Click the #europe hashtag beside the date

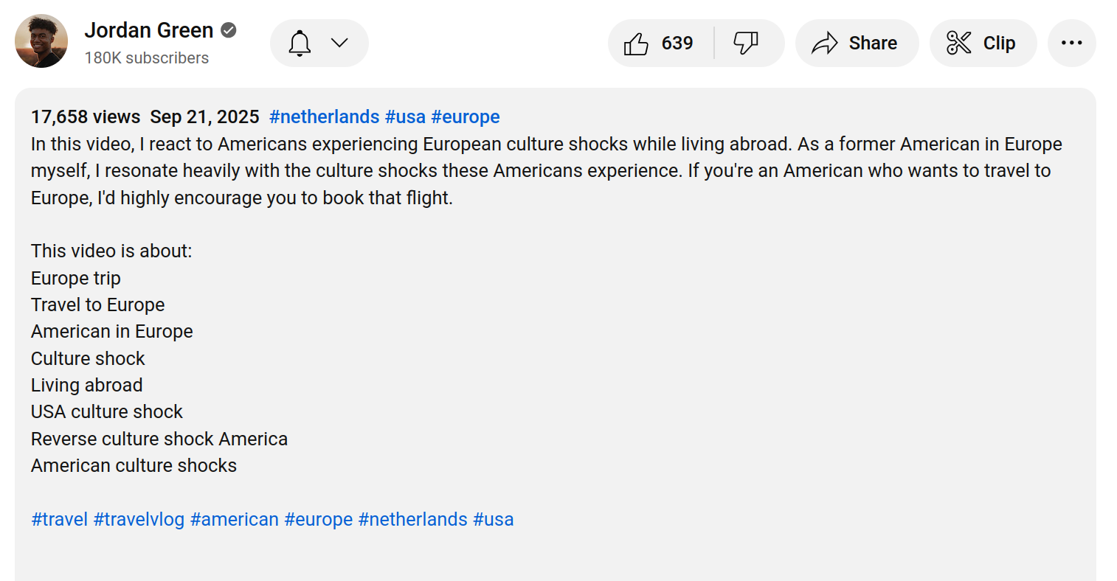466,116
